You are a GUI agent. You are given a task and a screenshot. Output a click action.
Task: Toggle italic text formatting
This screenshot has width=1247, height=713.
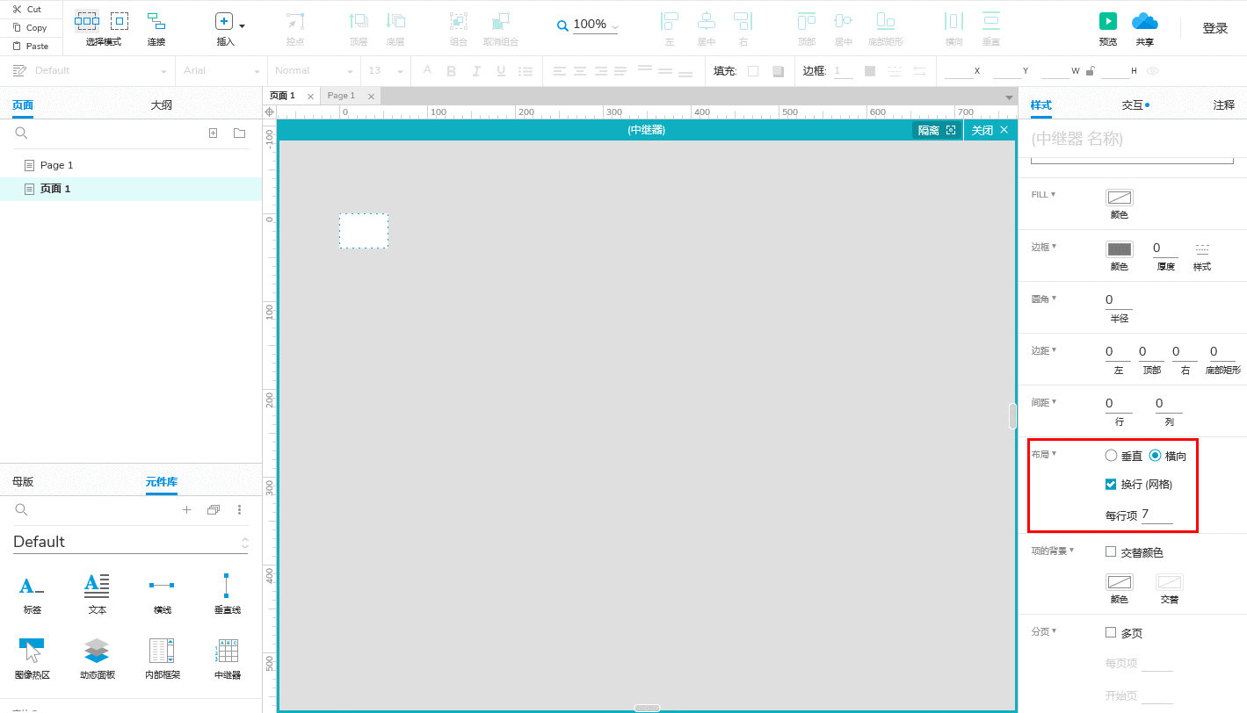tap(476, 71)
